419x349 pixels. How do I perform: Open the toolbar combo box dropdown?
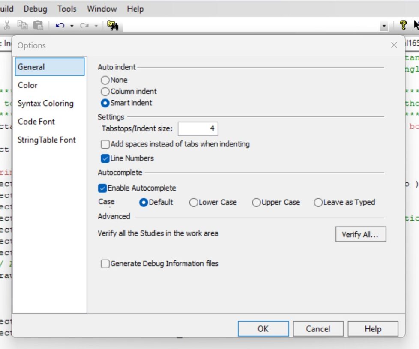[384, 26]
